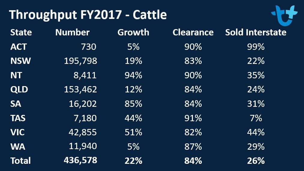Click the Total sold interstate value 26%
The image size is (304, 171).
click(x=256, y=161)
